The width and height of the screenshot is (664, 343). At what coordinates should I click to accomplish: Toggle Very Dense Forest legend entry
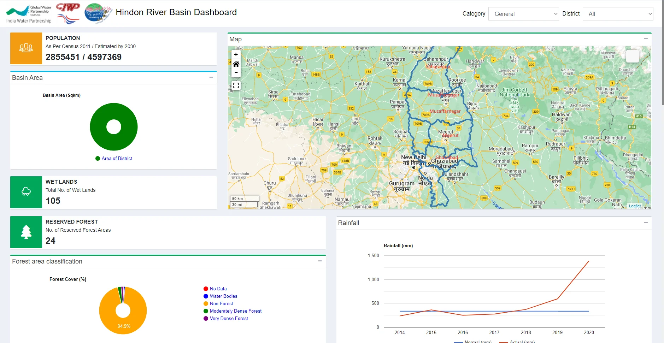(226, 319)
